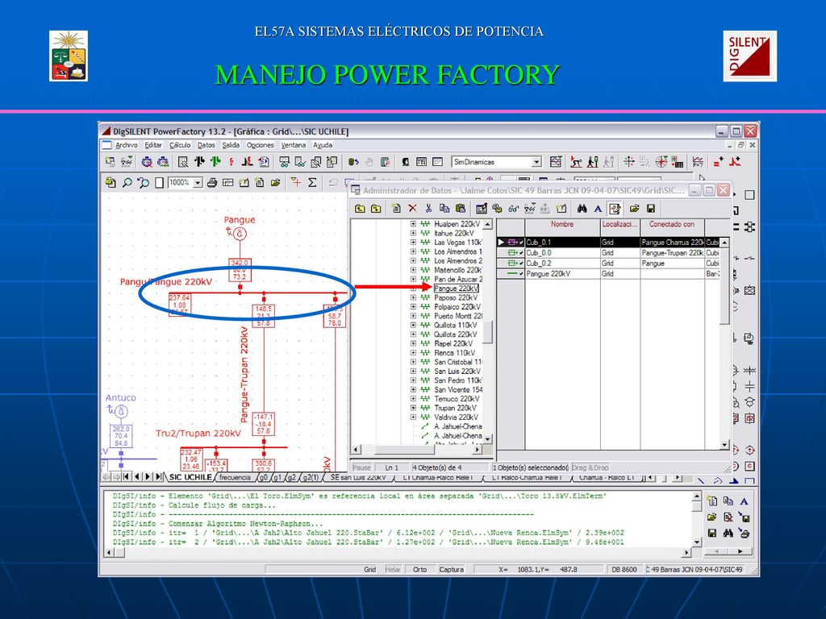This screenshot has width=826, height=619.
Task: Switch to the SIC UCHILE graphic tab
Action: coord(190,477)
